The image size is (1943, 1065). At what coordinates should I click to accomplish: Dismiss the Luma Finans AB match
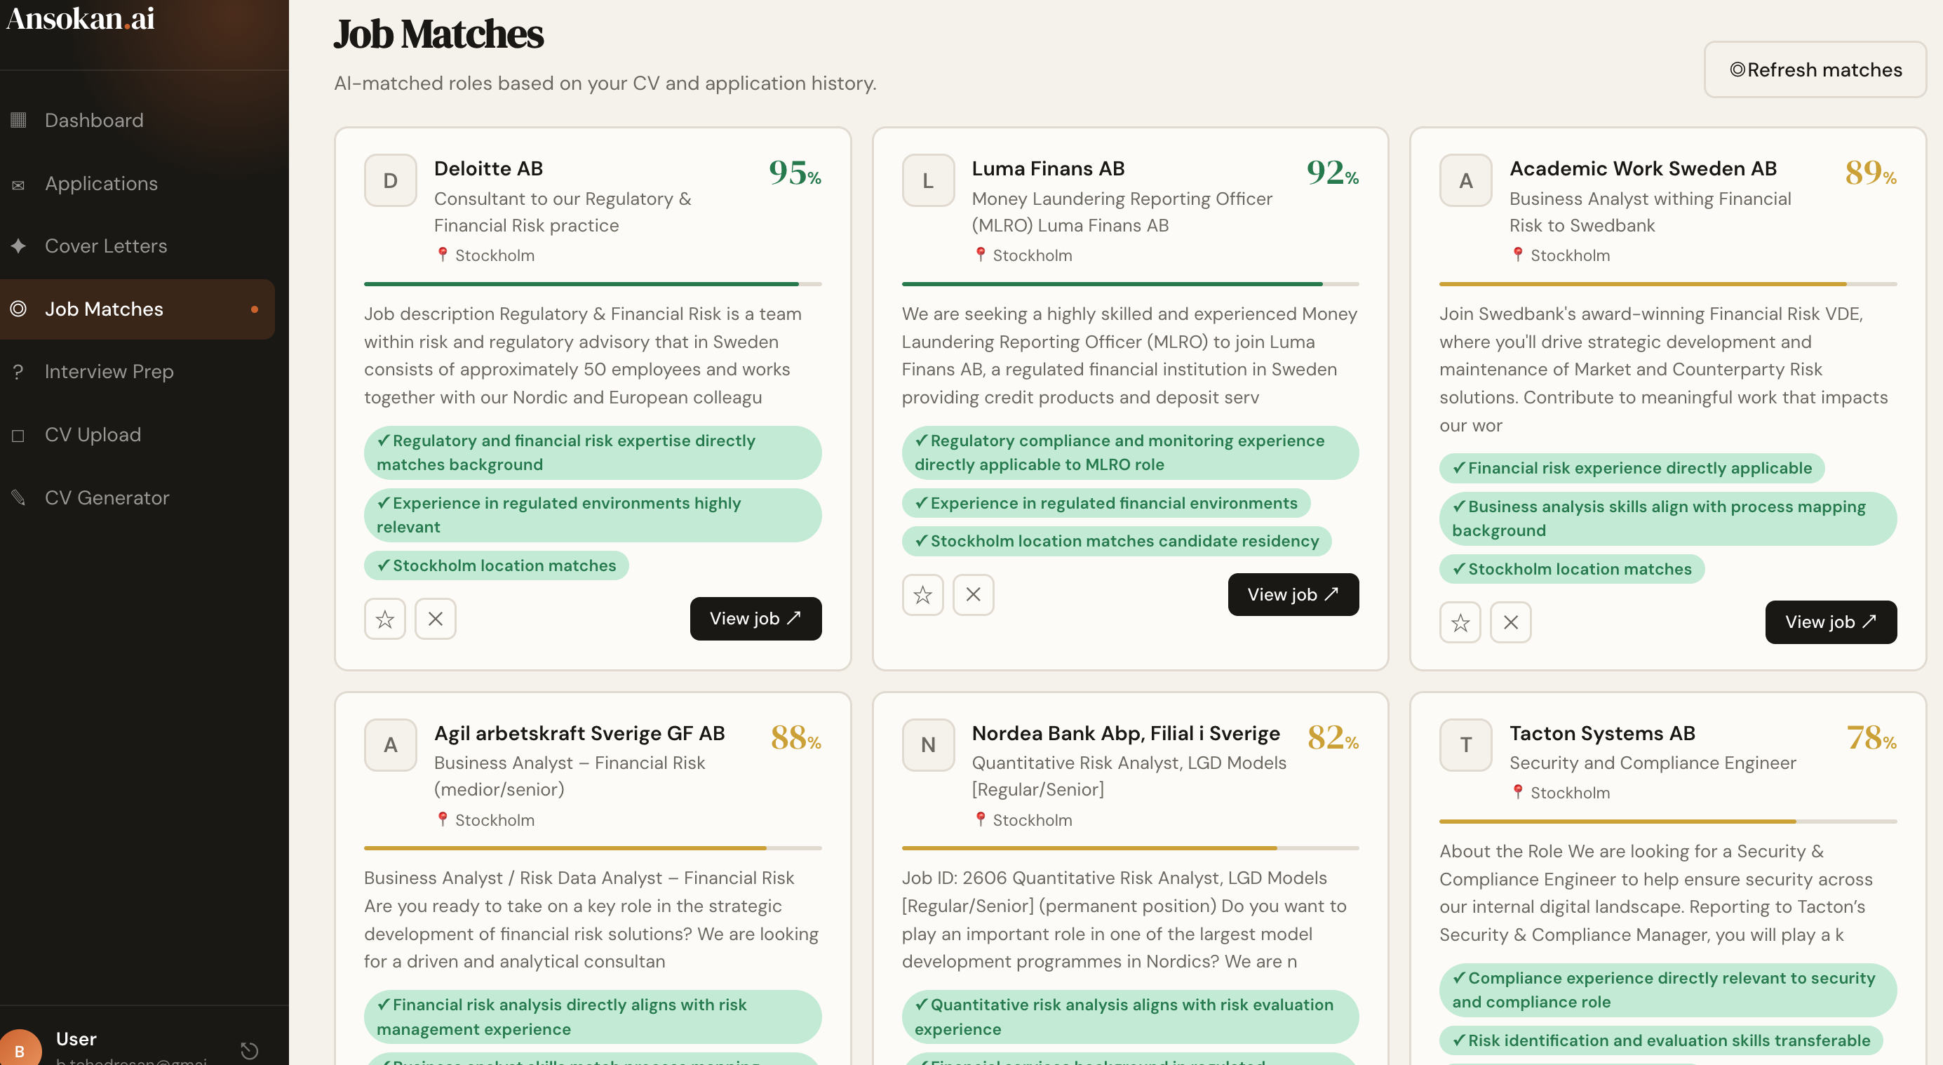click(x=972, y=595)
